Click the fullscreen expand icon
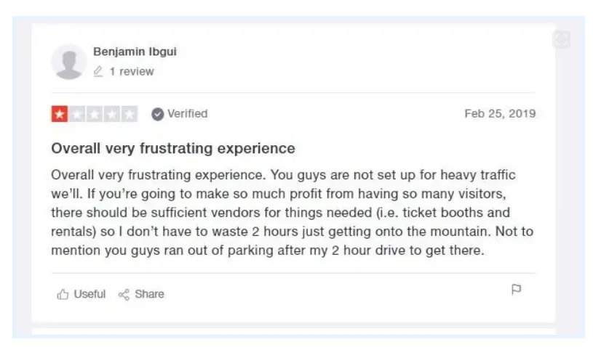The width and height of the screenshot is (593, 347). pyautogui.click(x=560, y=40)
